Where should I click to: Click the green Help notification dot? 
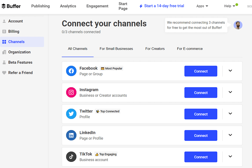237,4
